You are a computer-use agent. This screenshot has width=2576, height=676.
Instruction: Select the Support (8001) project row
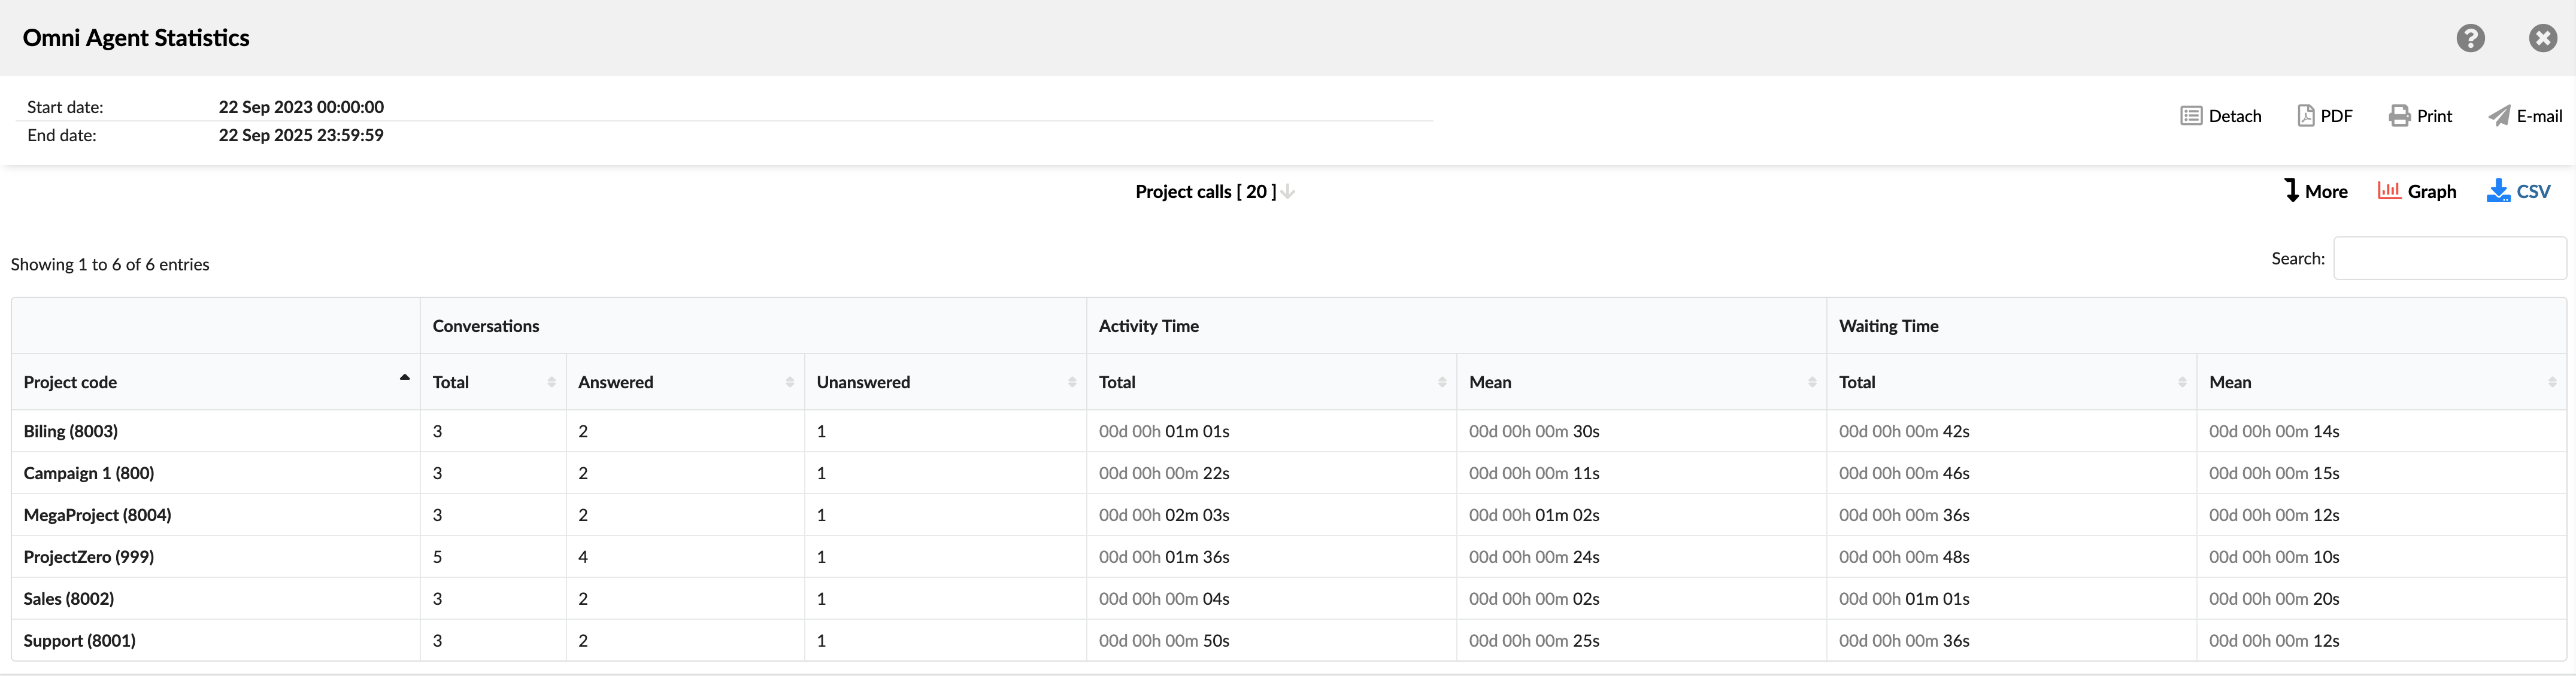tap(79, 640)
